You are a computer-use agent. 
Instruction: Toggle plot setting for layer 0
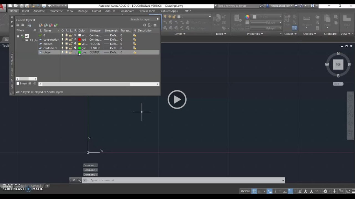pyautogui.click(x=75, y=35)
